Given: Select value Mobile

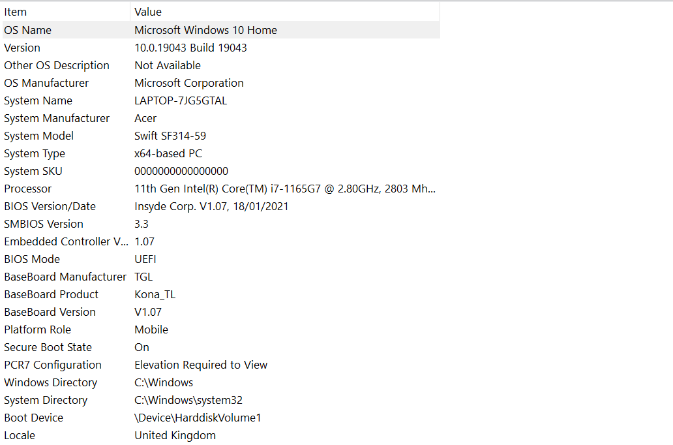Looking at the screenshot, I should [x=151, y=330].
